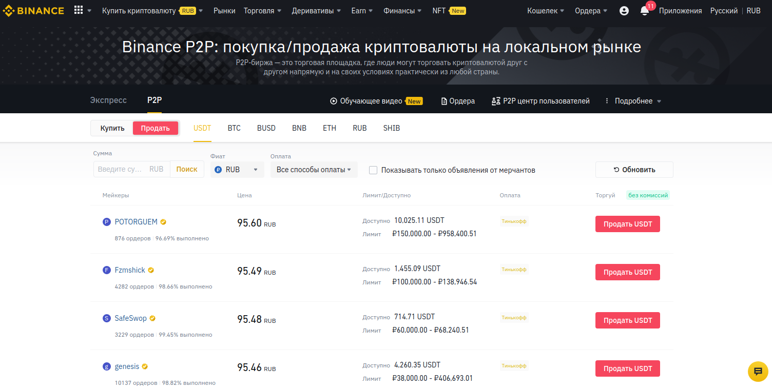This screenshot has height=390, width=772.
Task: Select the P2P tab
Action: click(155, 100)
